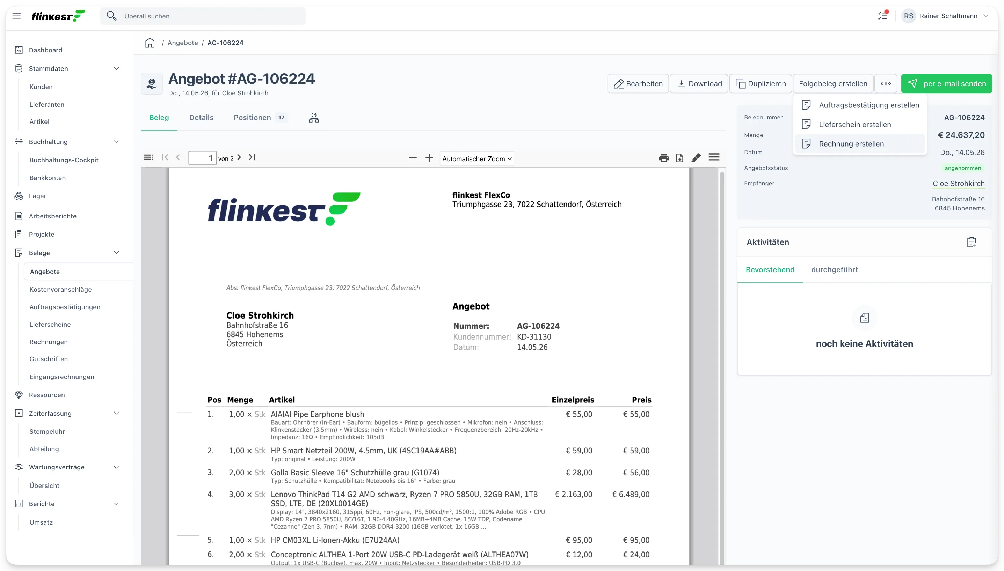Add a new activity via Aktivitäten icon
Screen dimensions: 1004x571
pyautogui.click(x=972, y=242)
